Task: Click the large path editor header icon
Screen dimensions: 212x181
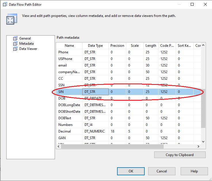Action: pyautogui.click(x=10, y=19)
